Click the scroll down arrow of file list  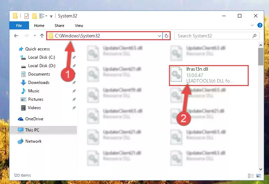coord(261,169)
